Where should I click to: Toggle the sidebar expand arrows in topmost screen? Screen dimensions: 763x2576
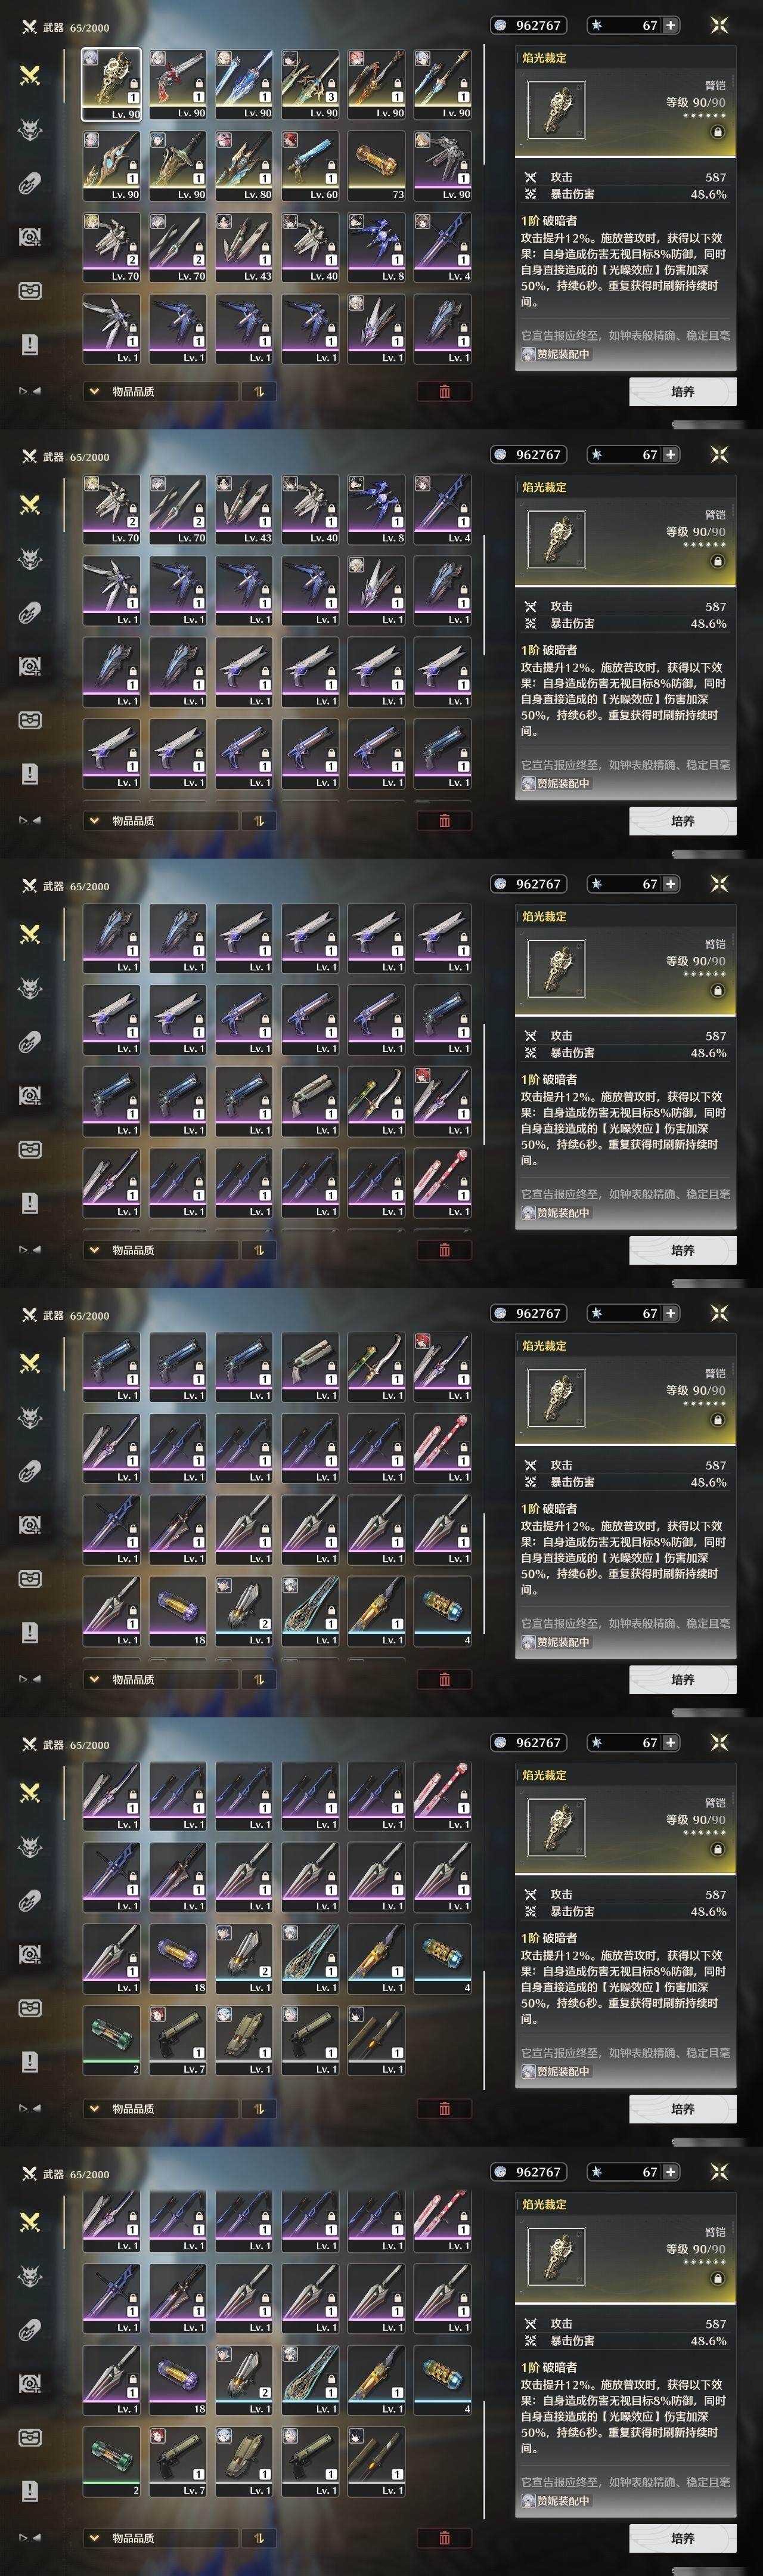(x=29, y=391)
